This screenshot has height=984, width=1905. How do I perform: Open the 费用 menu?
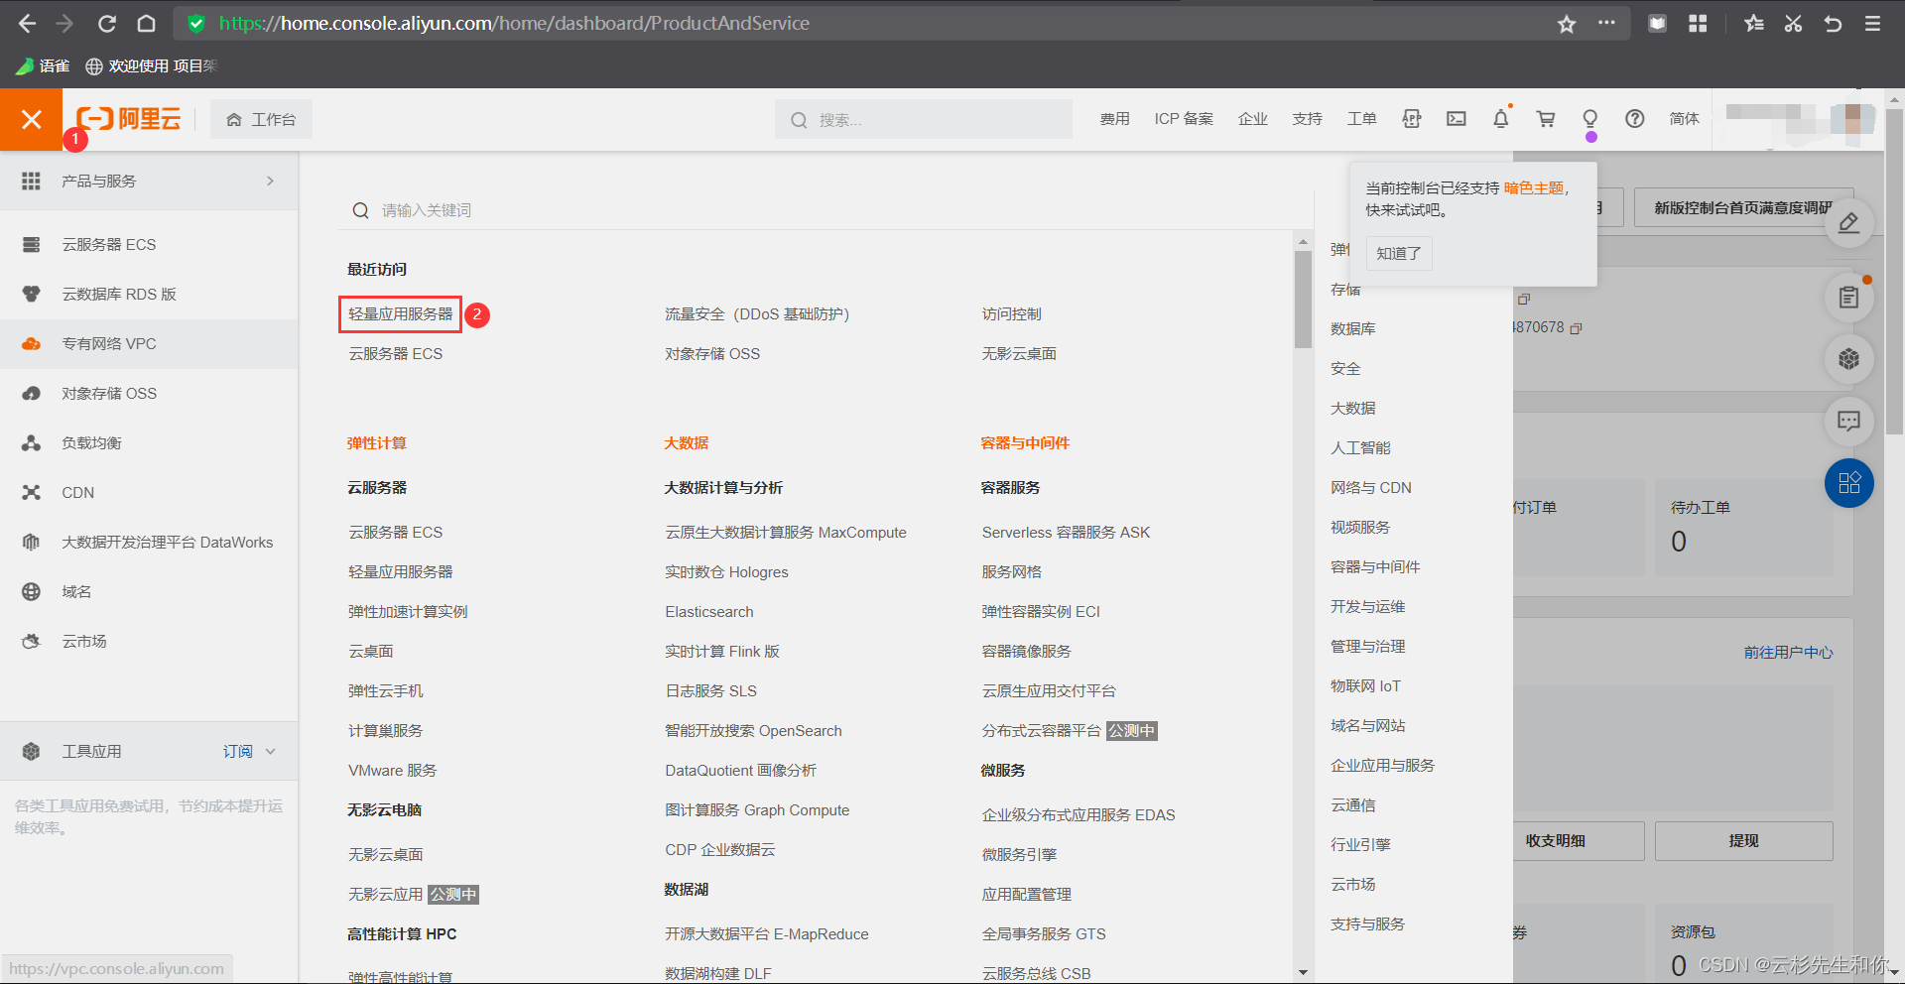(1114, 119)
